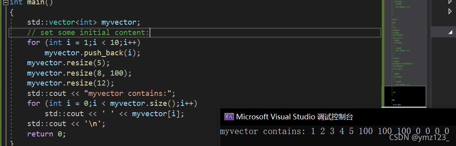456x146 pixels.
Task: Click the return 0 statement
Action: [x=47, y=134]
